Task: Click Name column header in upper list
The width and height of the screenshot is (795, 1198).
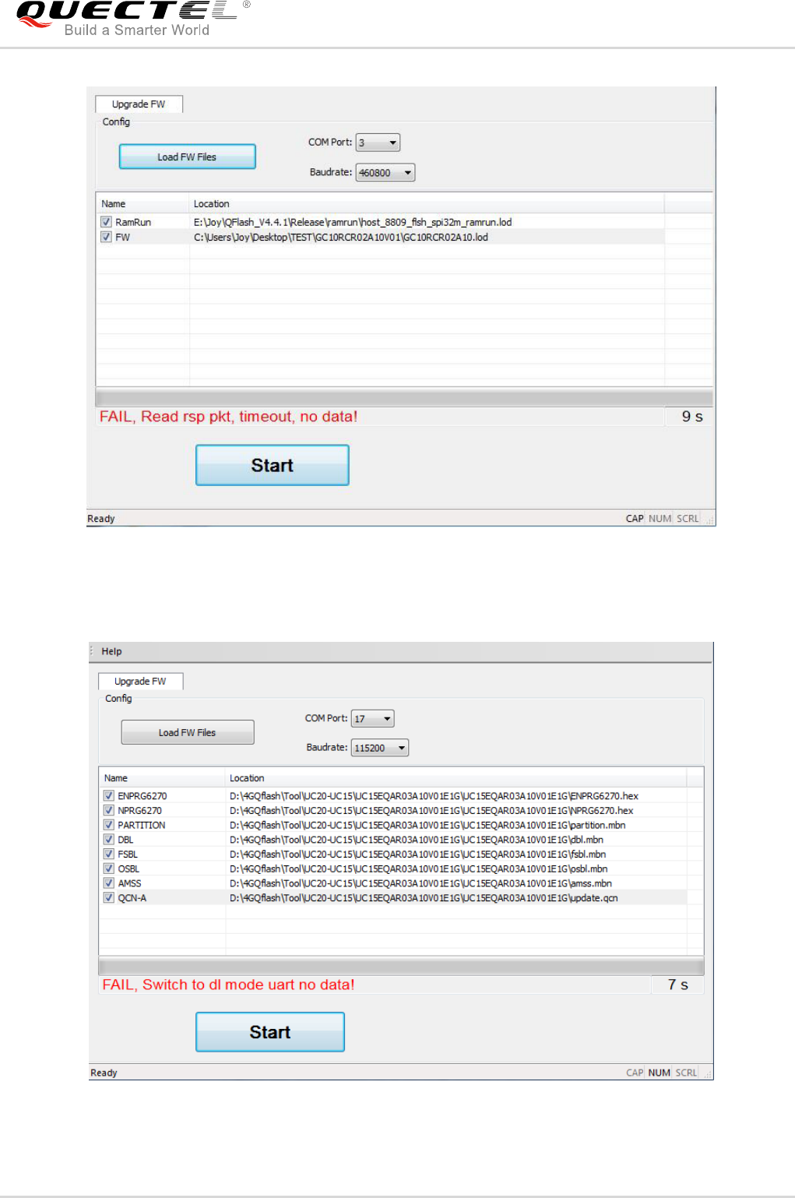Action: pos(142,204)
